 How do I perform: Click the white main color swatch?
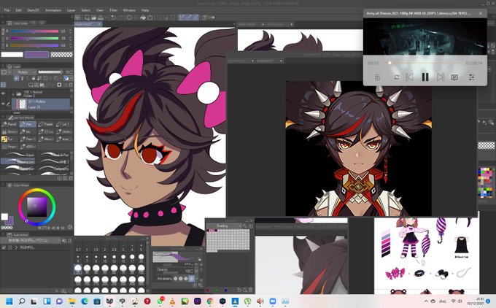coord(12,55)
